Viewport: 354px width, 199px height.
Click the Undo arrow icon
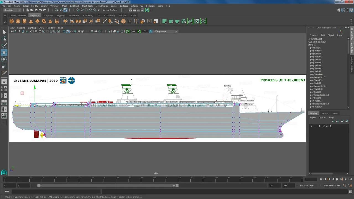40,10
